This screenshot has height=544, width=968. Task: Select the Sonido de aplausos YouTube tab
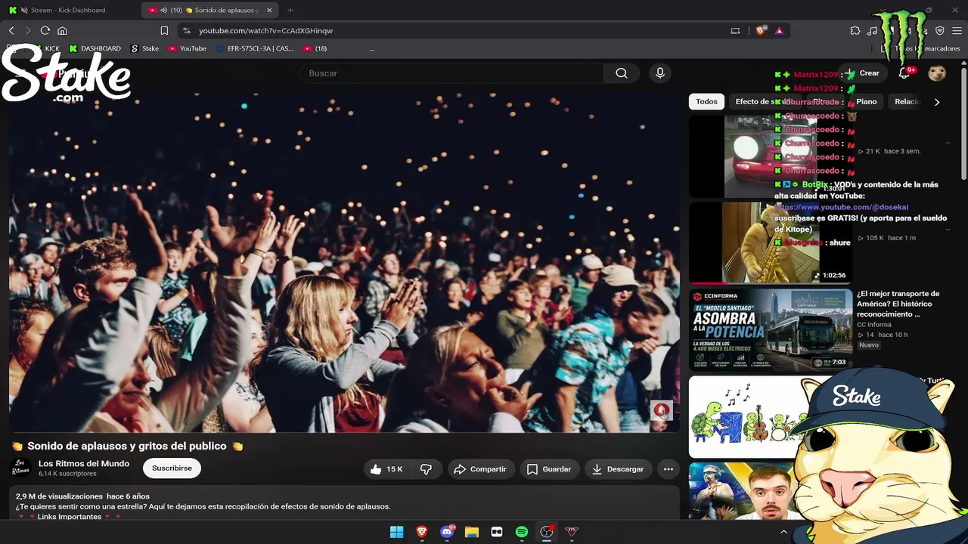coord(208,10)
